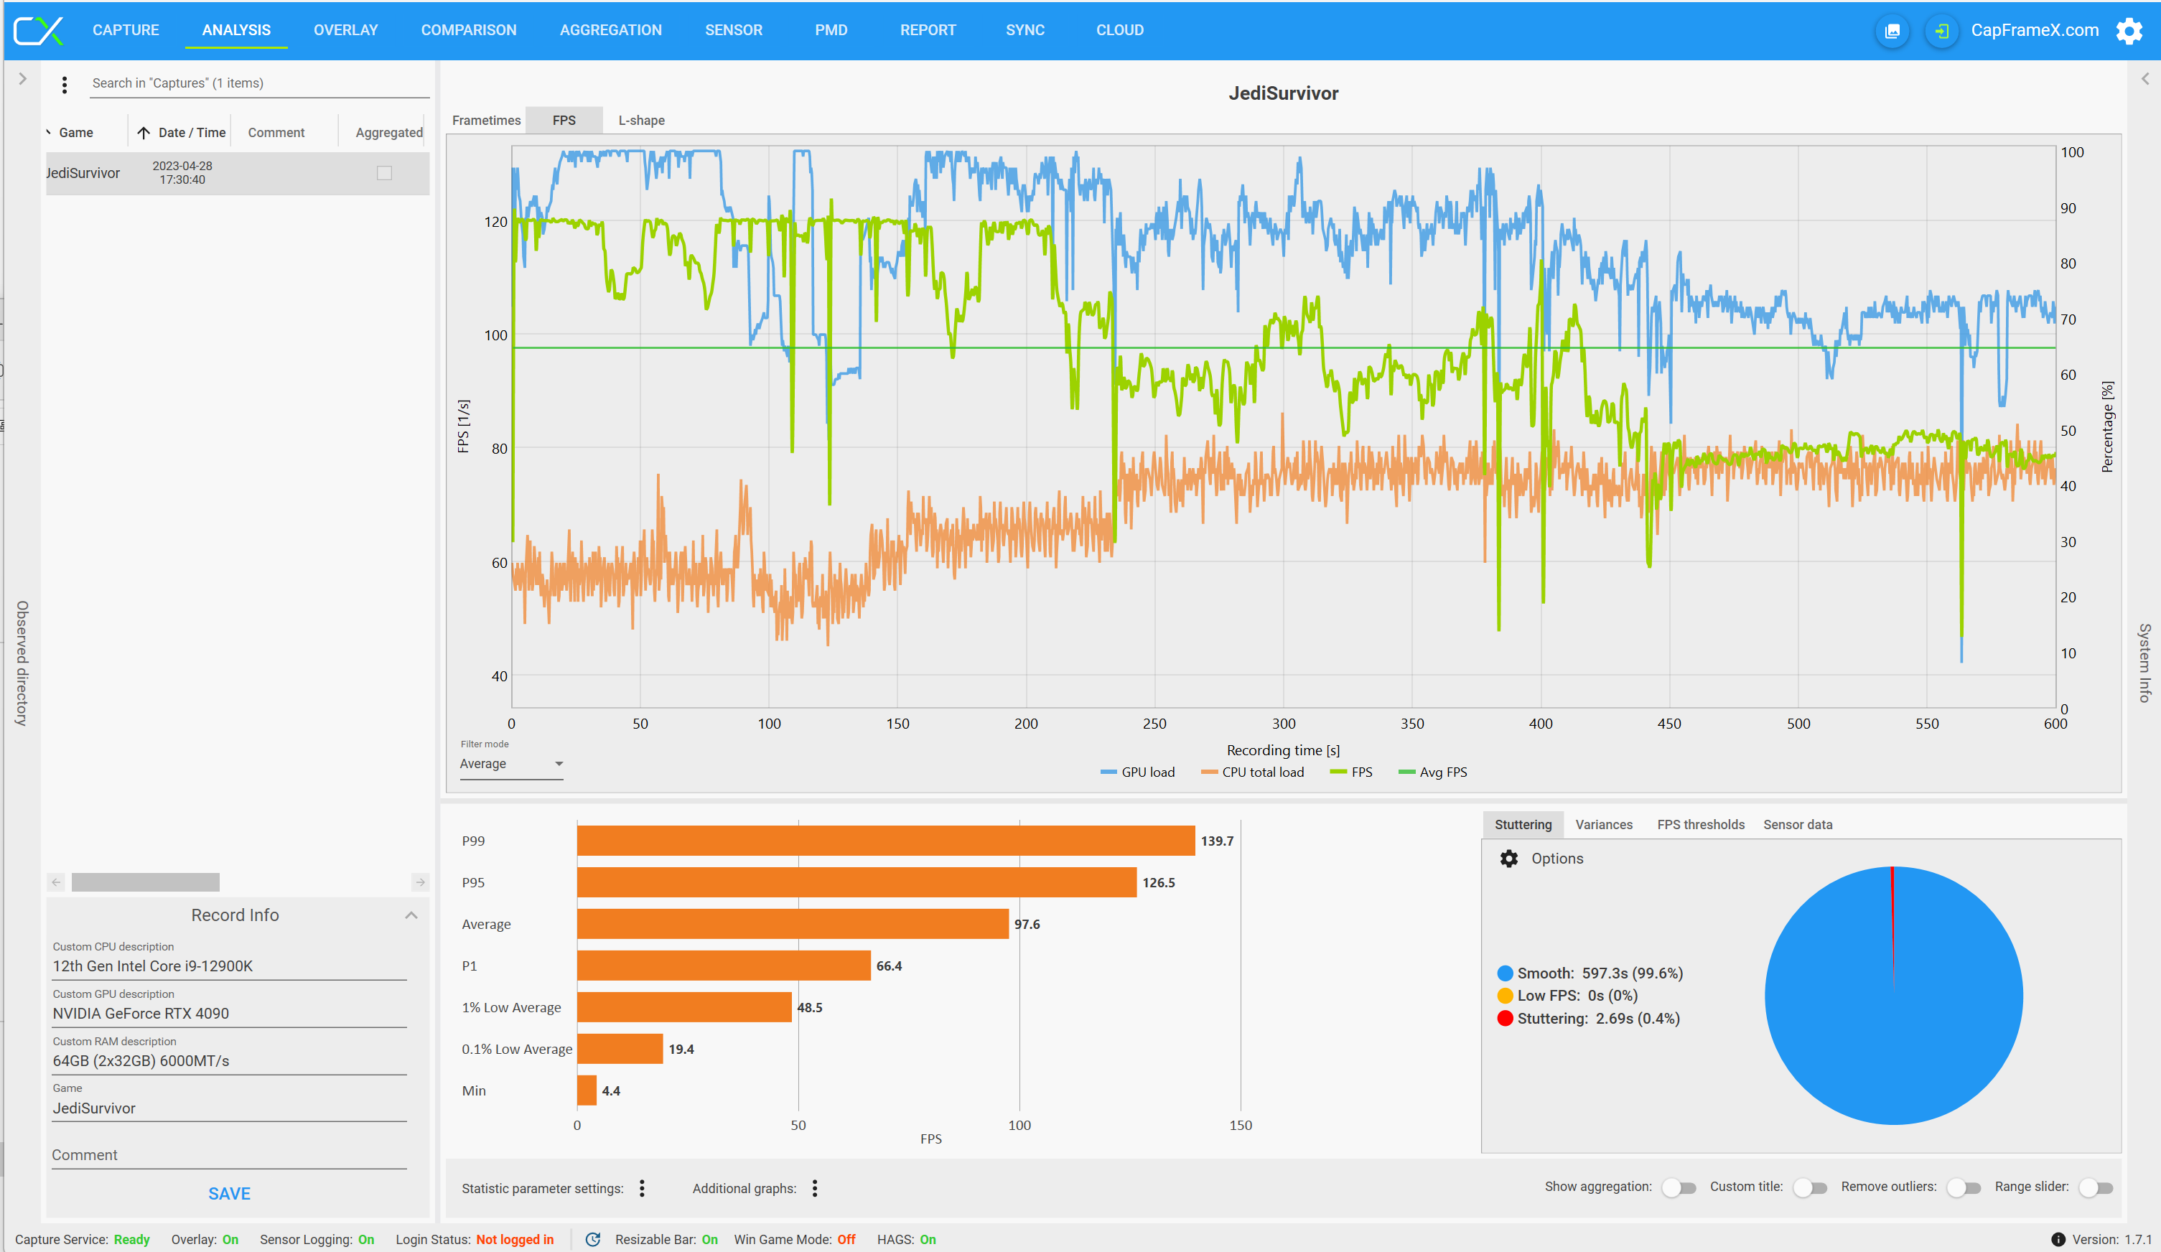Show the Frametimes graph tab
The width and height of the screenshot is (2161, 1252).
click(486, 120)
